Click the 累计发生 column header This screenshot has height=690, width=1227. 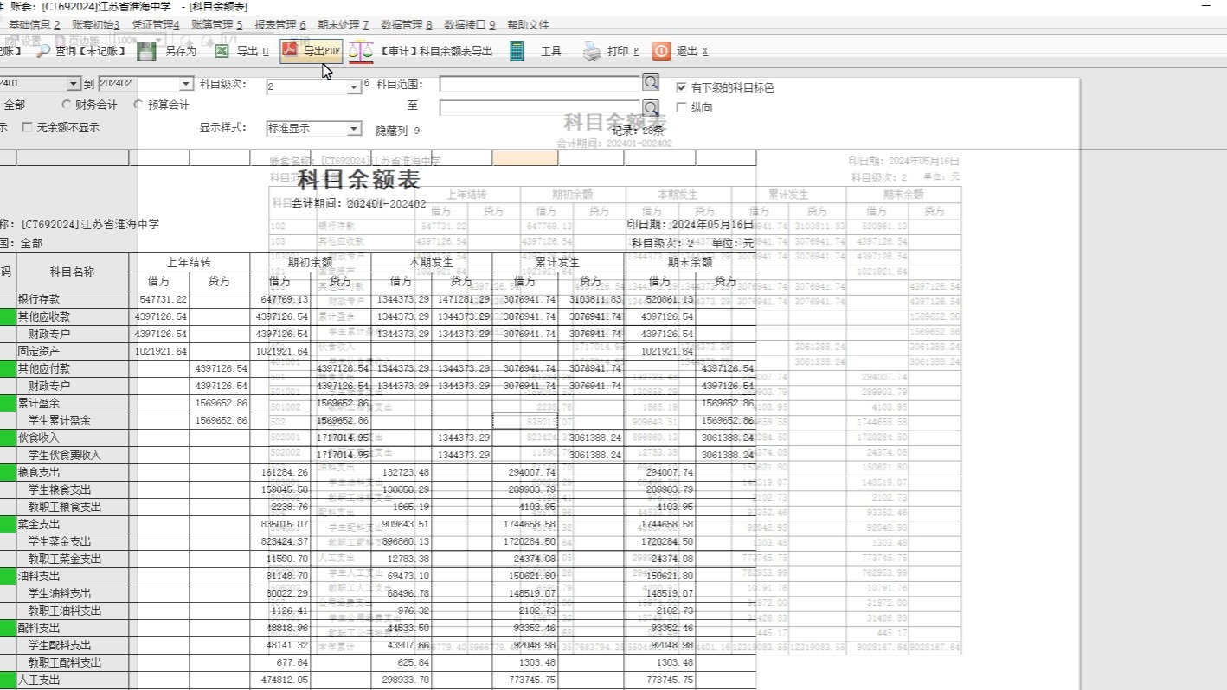tap(557, 262)
